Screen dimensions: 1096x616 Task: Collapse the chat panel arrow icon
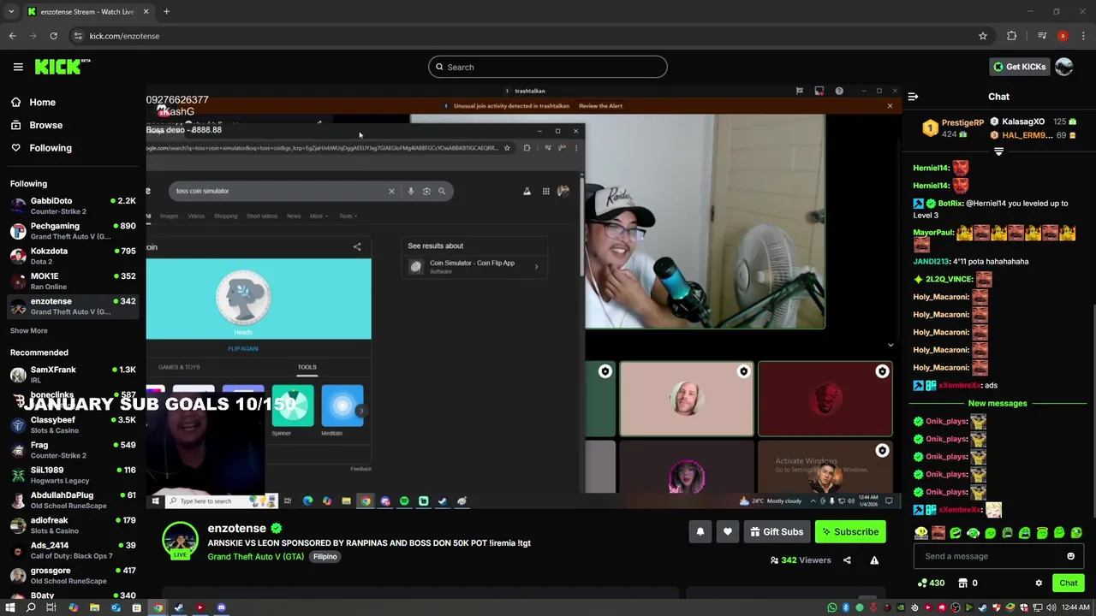(x=913, y=97)
